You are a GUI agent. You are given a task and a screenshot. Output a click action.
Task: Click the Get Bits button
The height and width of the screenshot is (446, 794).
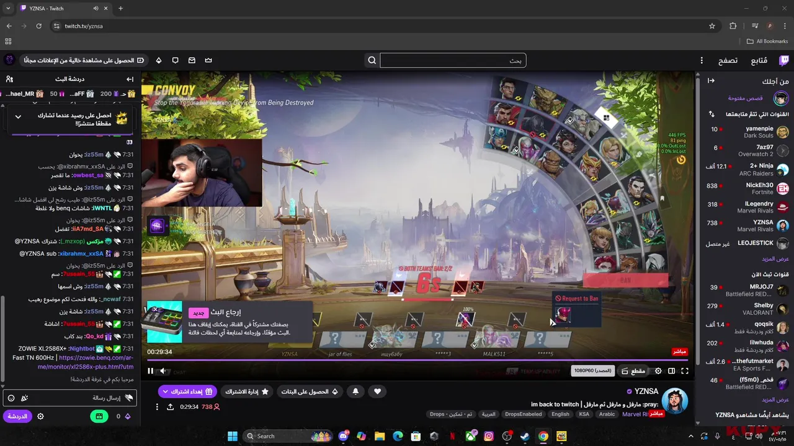309,391
